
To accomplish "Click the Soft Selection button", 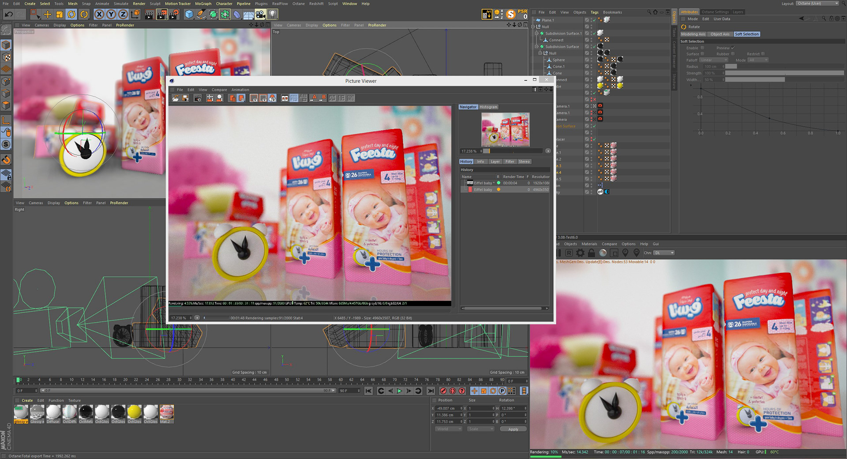I will coord(747,34).
